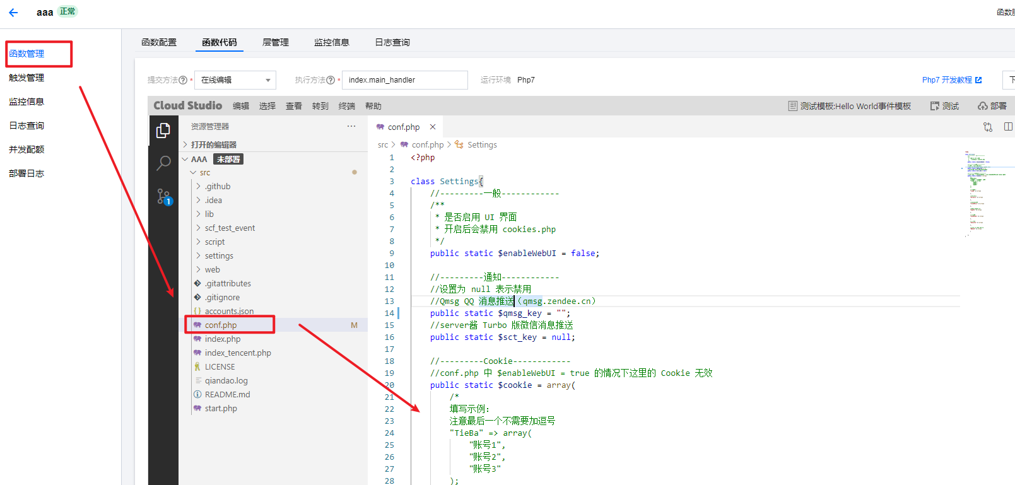Screen dimensions: 1015x485
Task: Close the conf.php editor tab
Action: tap(433, 127)
